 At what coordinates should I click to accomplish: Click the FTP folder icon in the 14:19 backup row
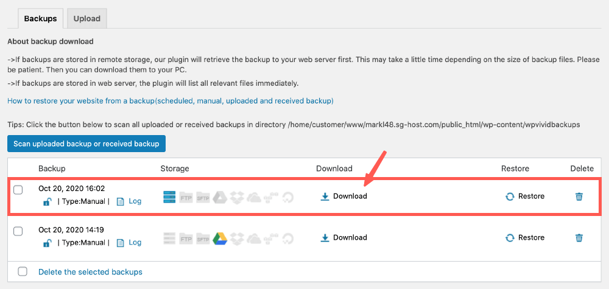(186, 238)
